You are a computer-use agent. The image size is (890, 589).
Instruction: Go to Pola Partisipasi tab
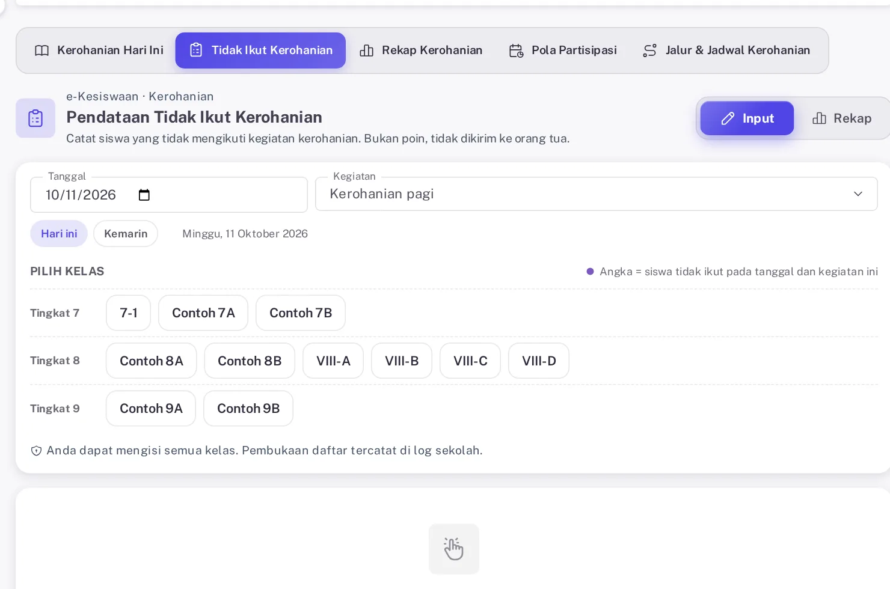(x=563, y=50)
